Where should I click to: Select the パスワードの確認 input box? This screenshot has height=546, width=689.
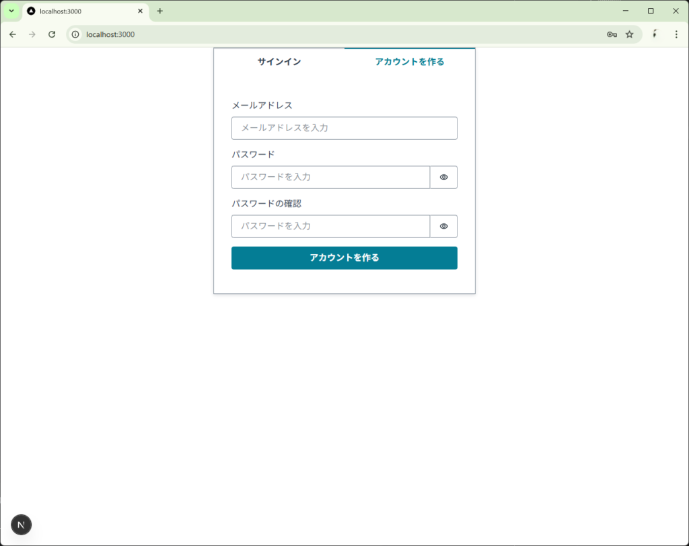point(330,227)
